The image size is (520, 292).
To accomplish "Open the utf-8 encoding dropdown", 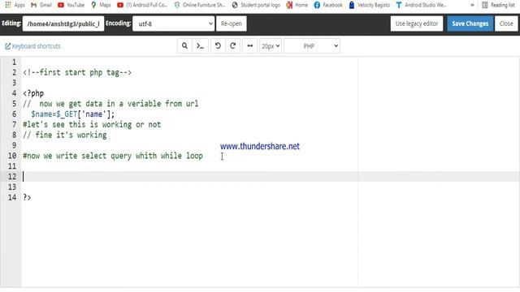I will (173, 24).
